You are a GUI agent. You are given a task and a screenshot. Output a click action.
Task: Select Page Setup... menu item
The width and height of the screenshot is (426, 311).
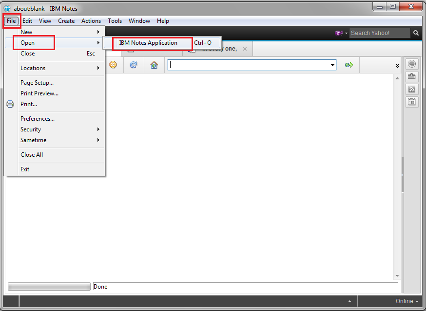pos(54,83)
